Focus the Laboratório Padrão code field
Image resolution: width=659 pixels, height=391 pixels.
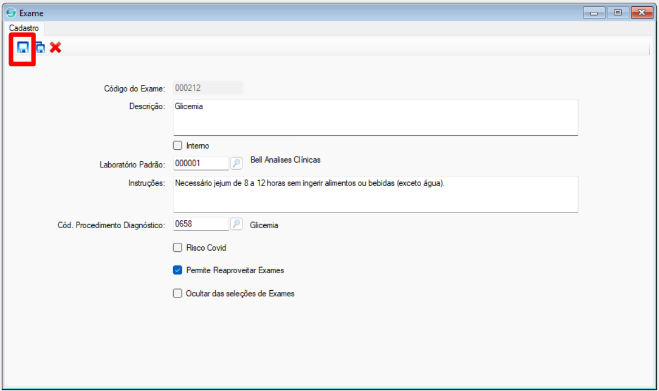(x=201, y=163)
